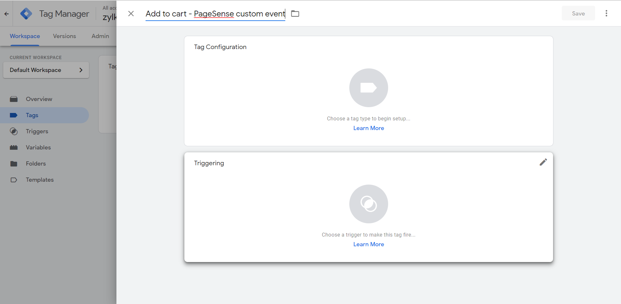The width and height of the screenshot is (621, 304).
Task: Click the CURRENT WORKSPACE label
Action: (36, 57)
